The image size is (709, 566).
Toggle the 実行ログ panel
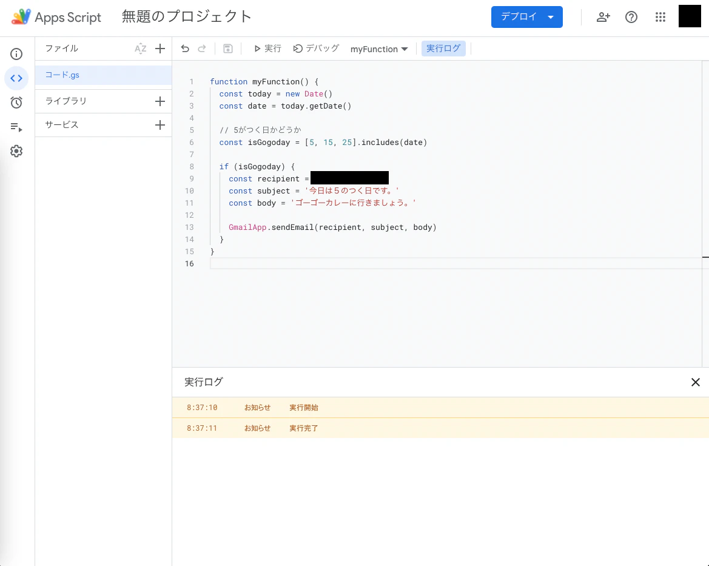tap(443, 48)
